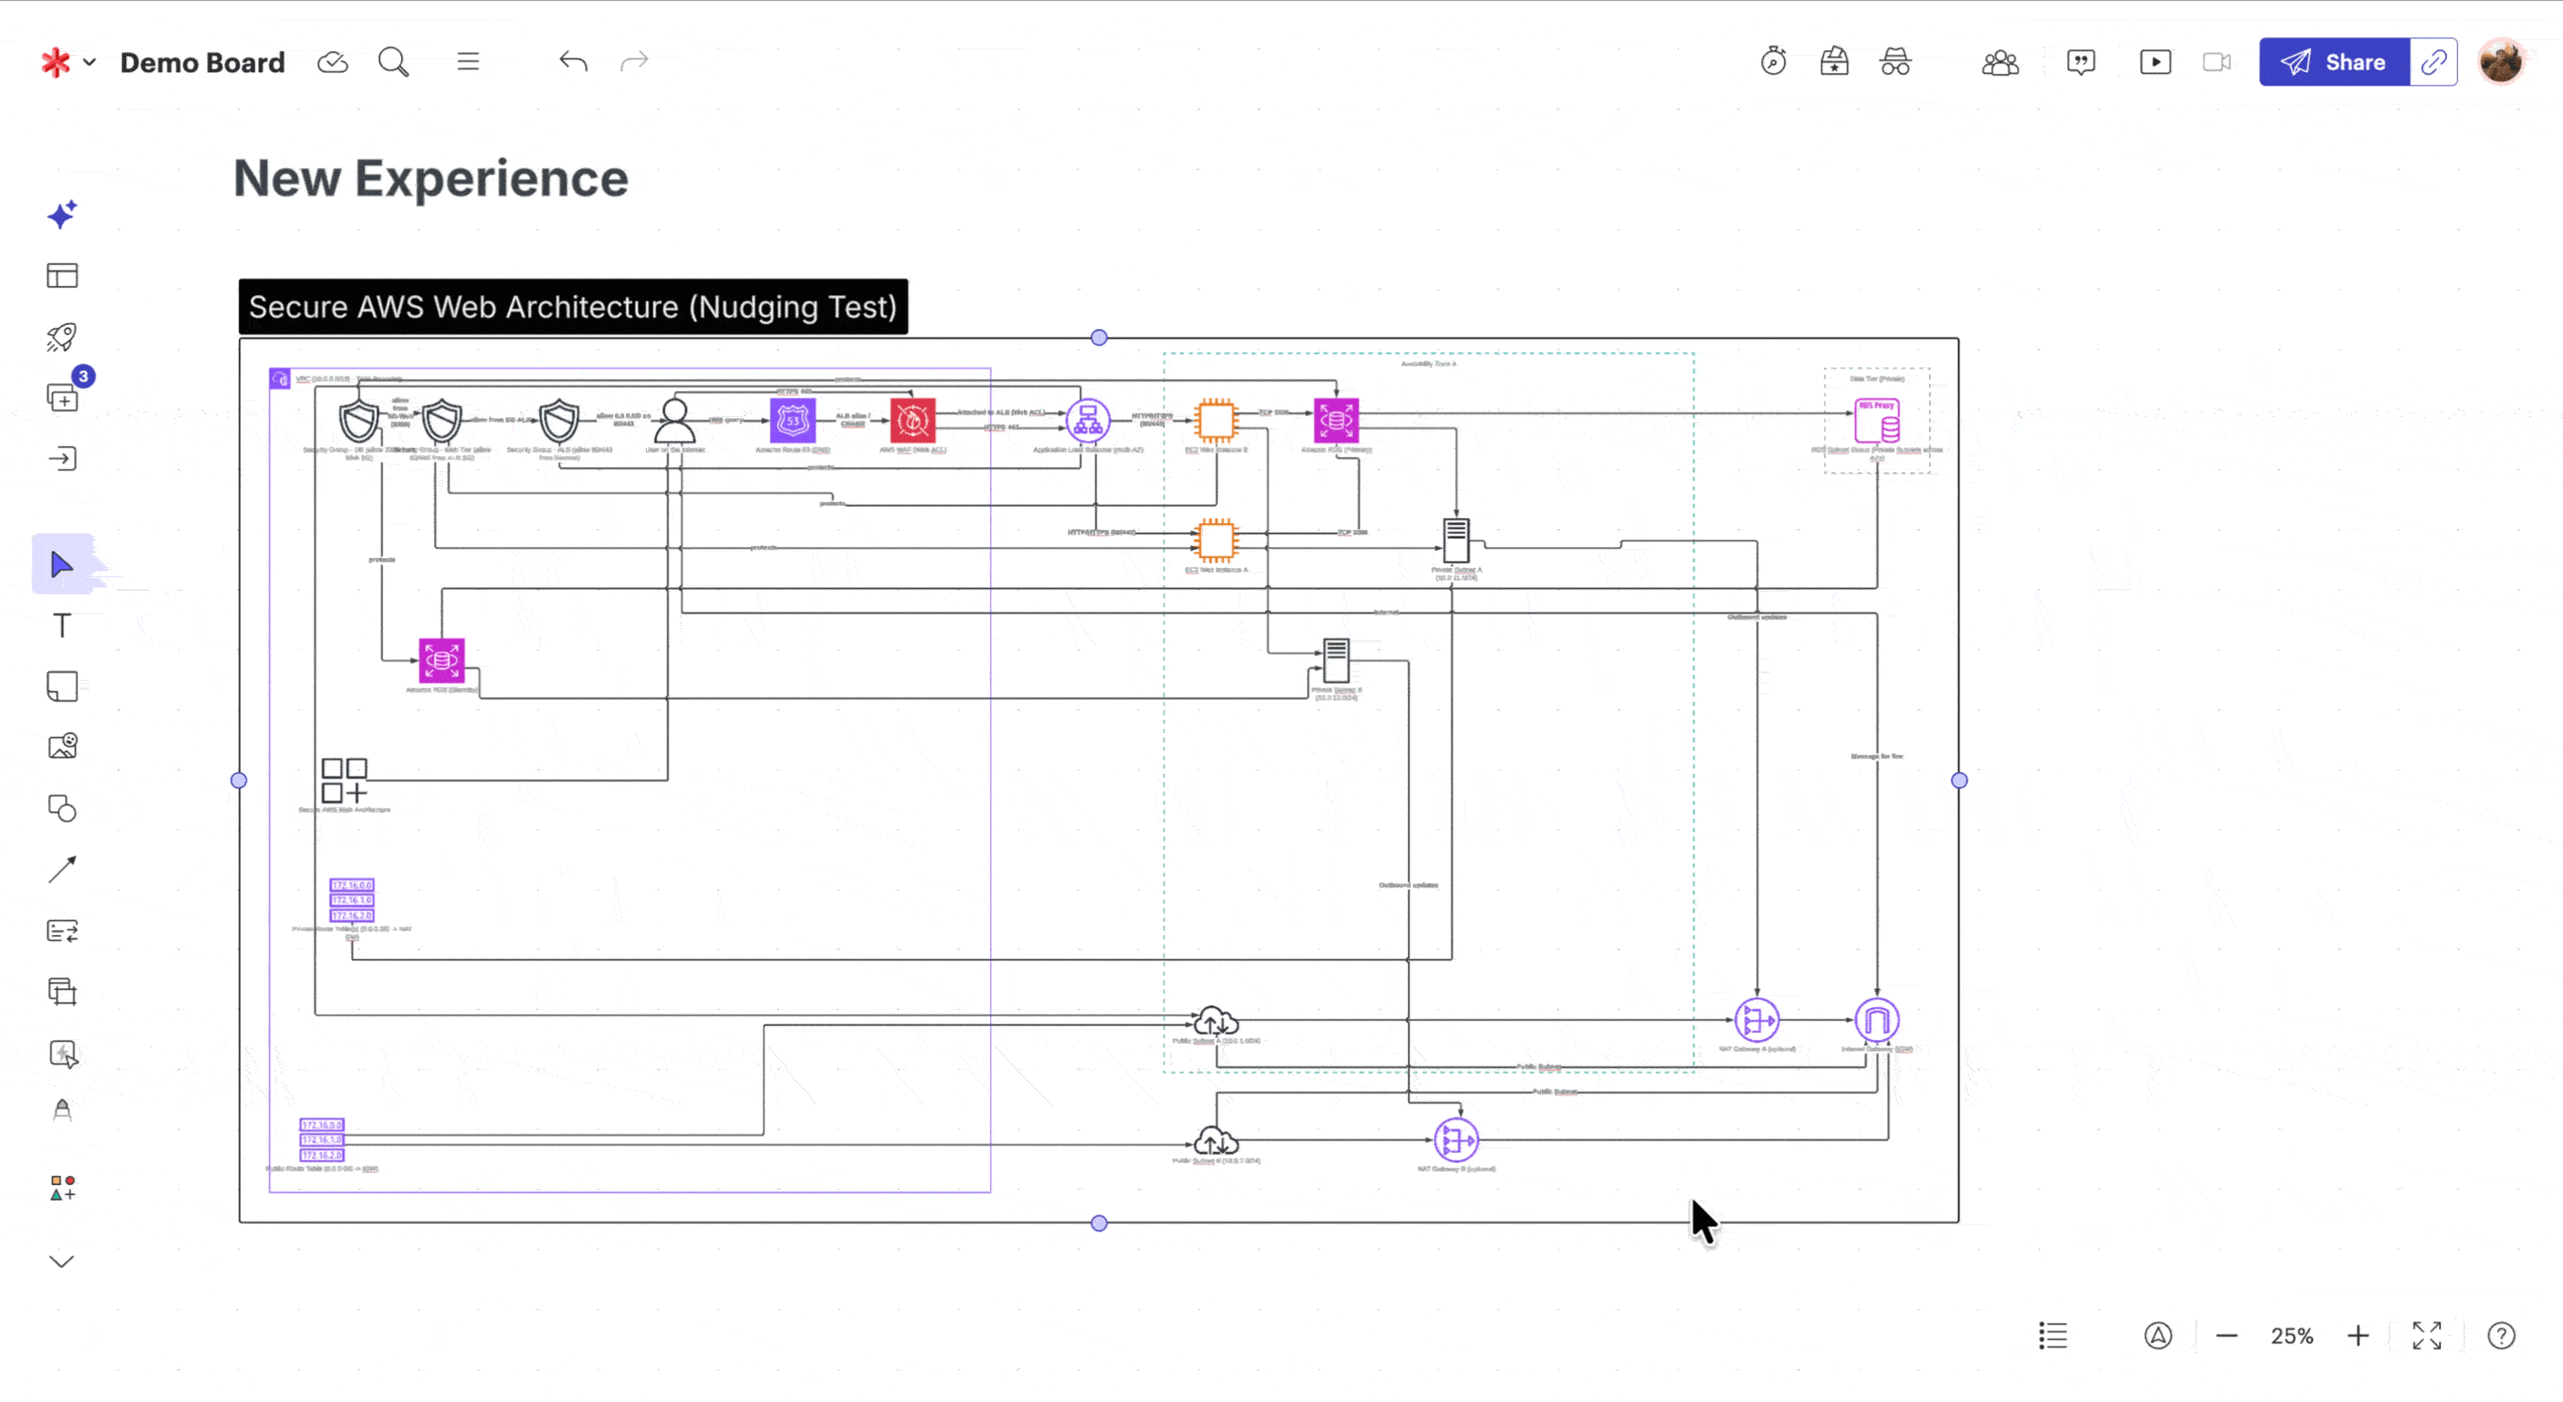Toggle private mode incognito icon
The image size is (2563, 1402).
1895,62
